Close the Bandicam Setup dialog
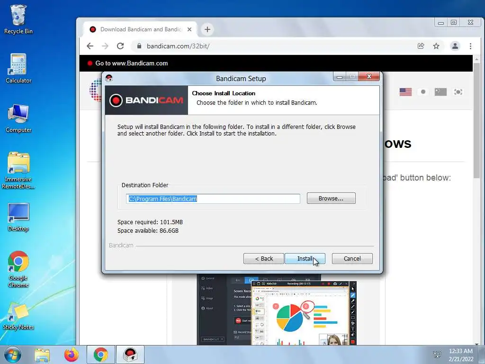This screenshot has height=364, width=485. coord(368,76)
